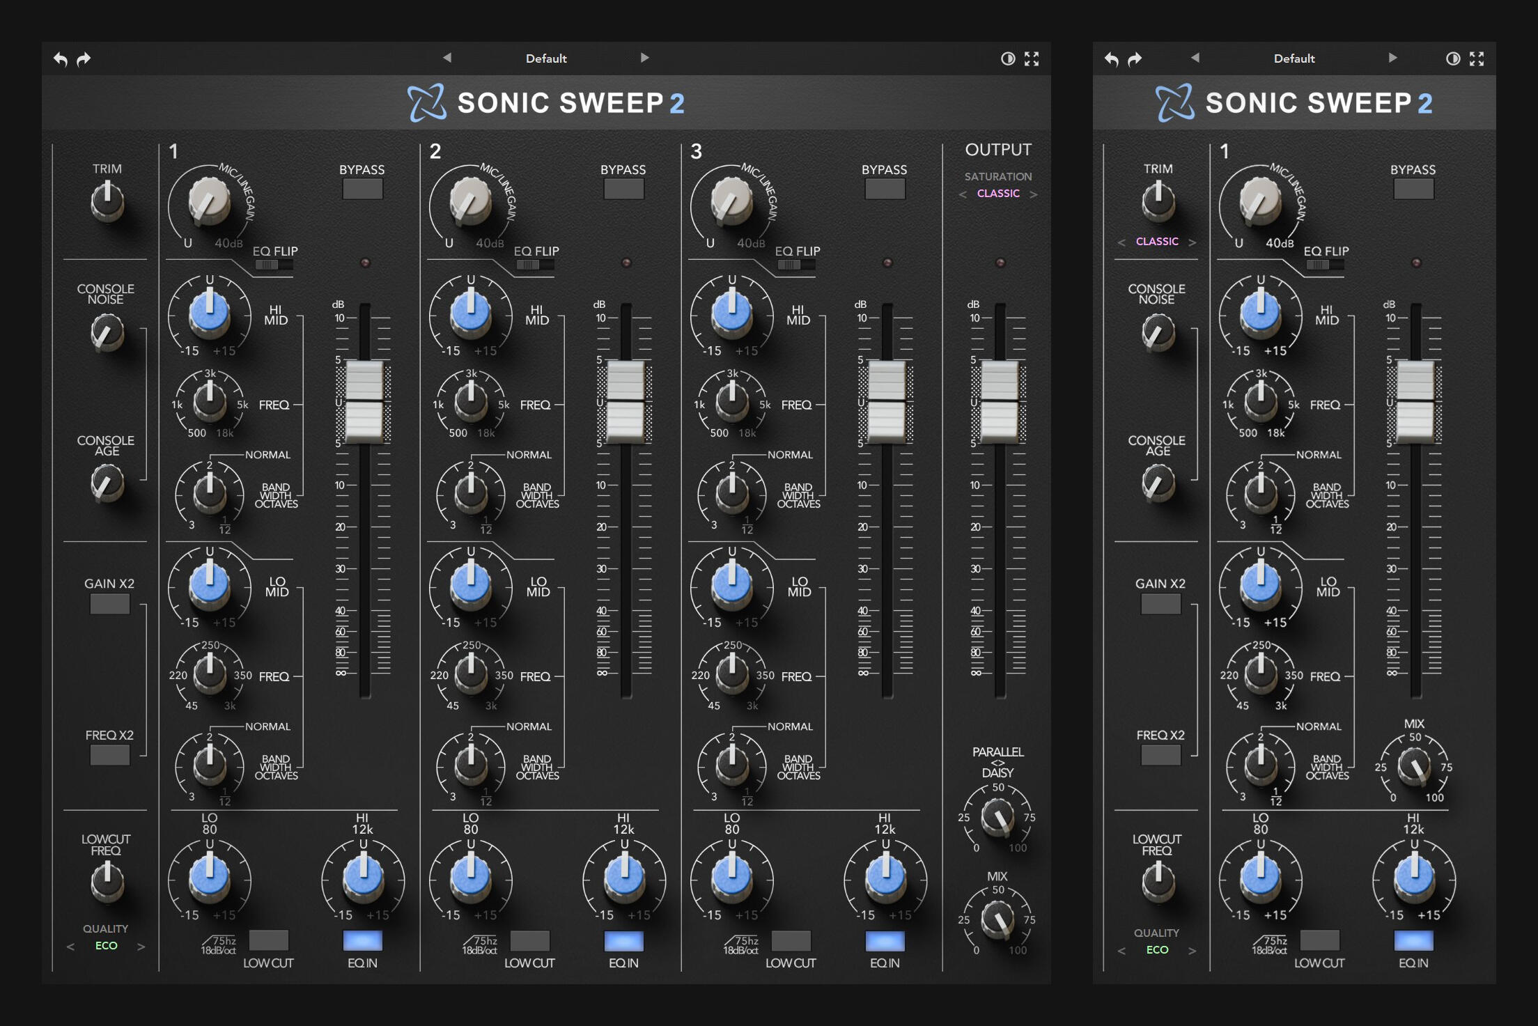1538x1026 pixels.
Task: Click CONSOLE NOISE knob in left window
Action: (107, 332)
